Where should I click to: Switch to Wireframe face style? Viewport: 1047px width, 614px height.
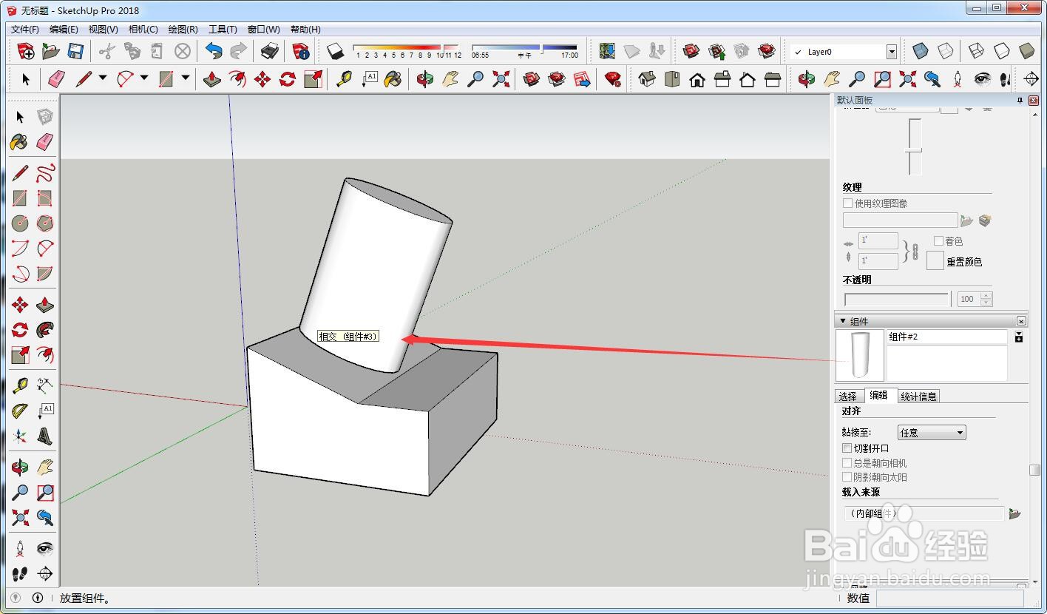(977, 51)
